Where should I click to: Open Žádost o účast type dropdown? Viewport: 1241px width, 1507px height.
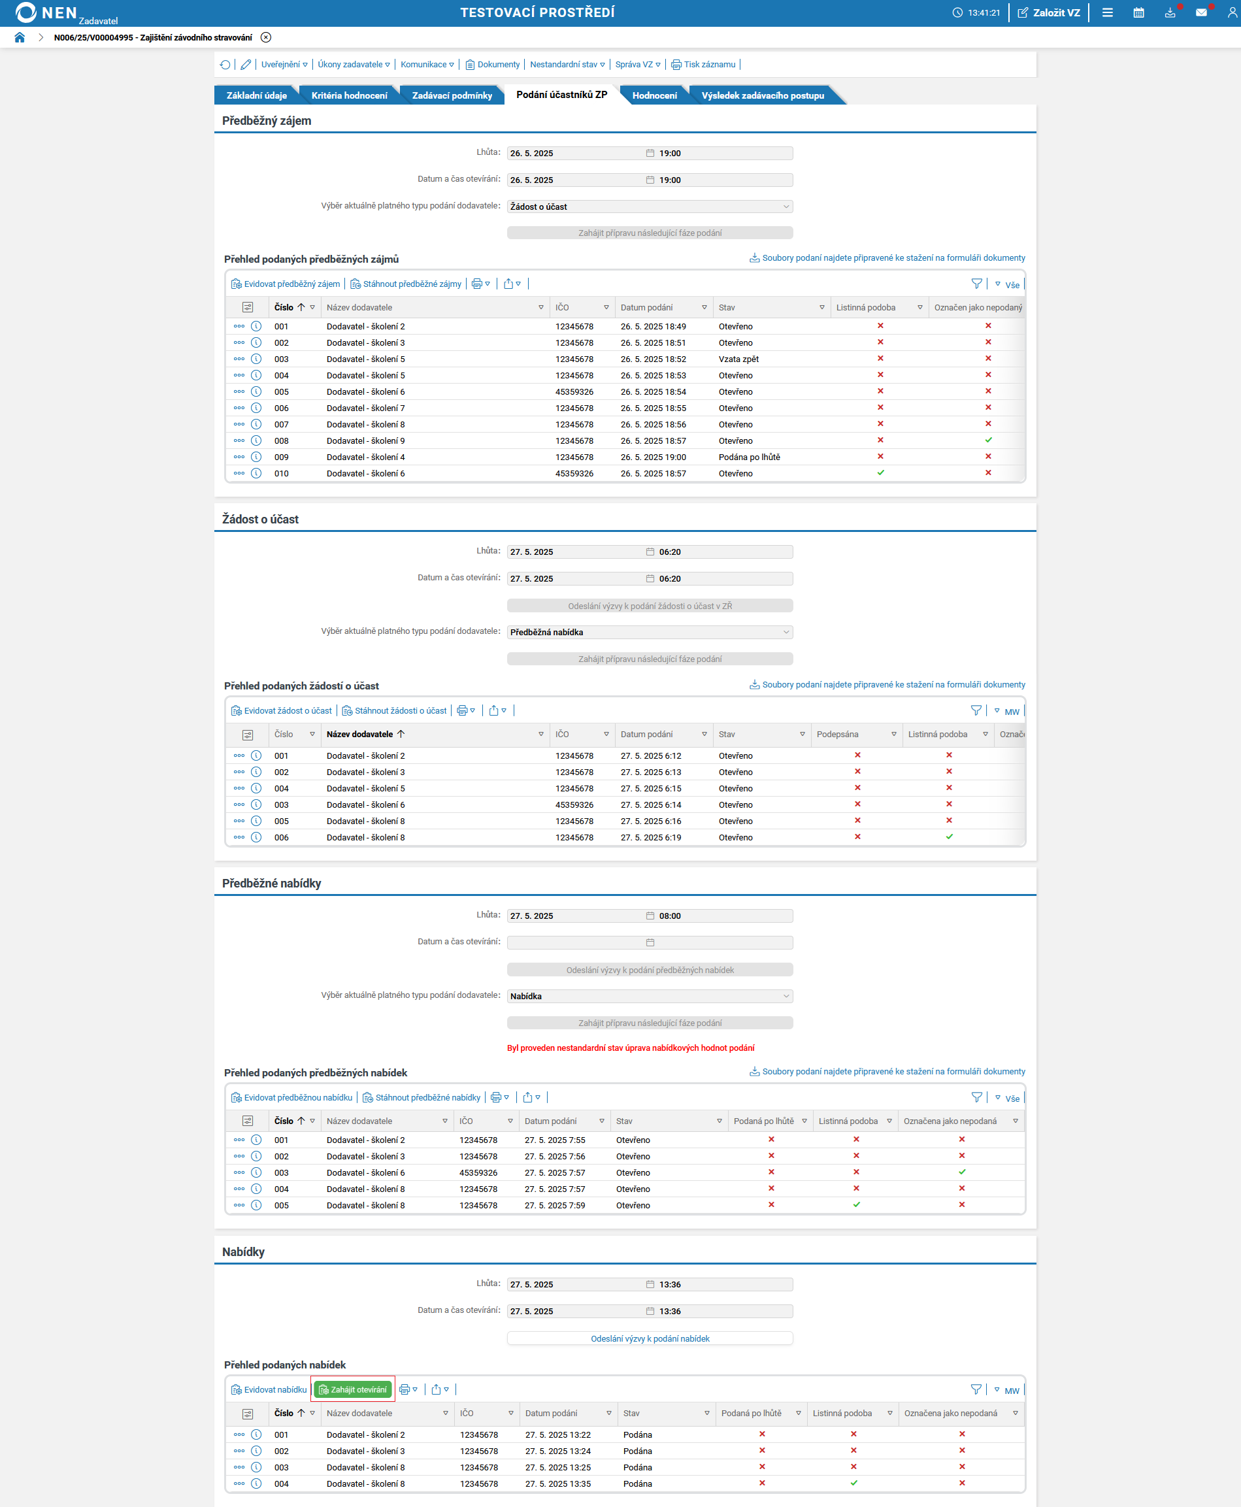(x=650, y=207)
